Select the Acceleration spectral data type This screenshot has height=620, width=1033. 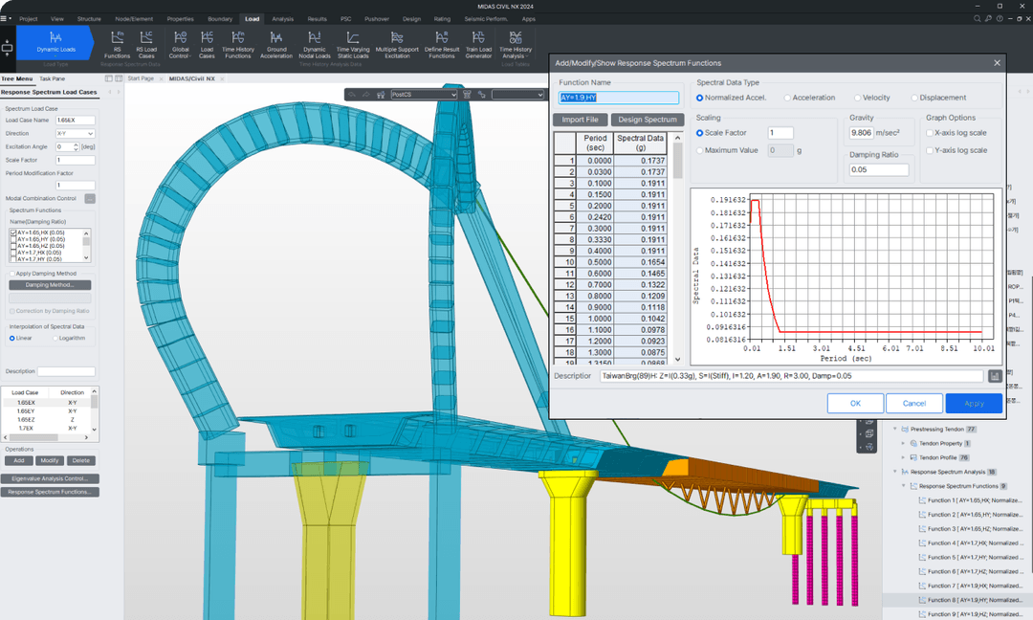[788, 98]
